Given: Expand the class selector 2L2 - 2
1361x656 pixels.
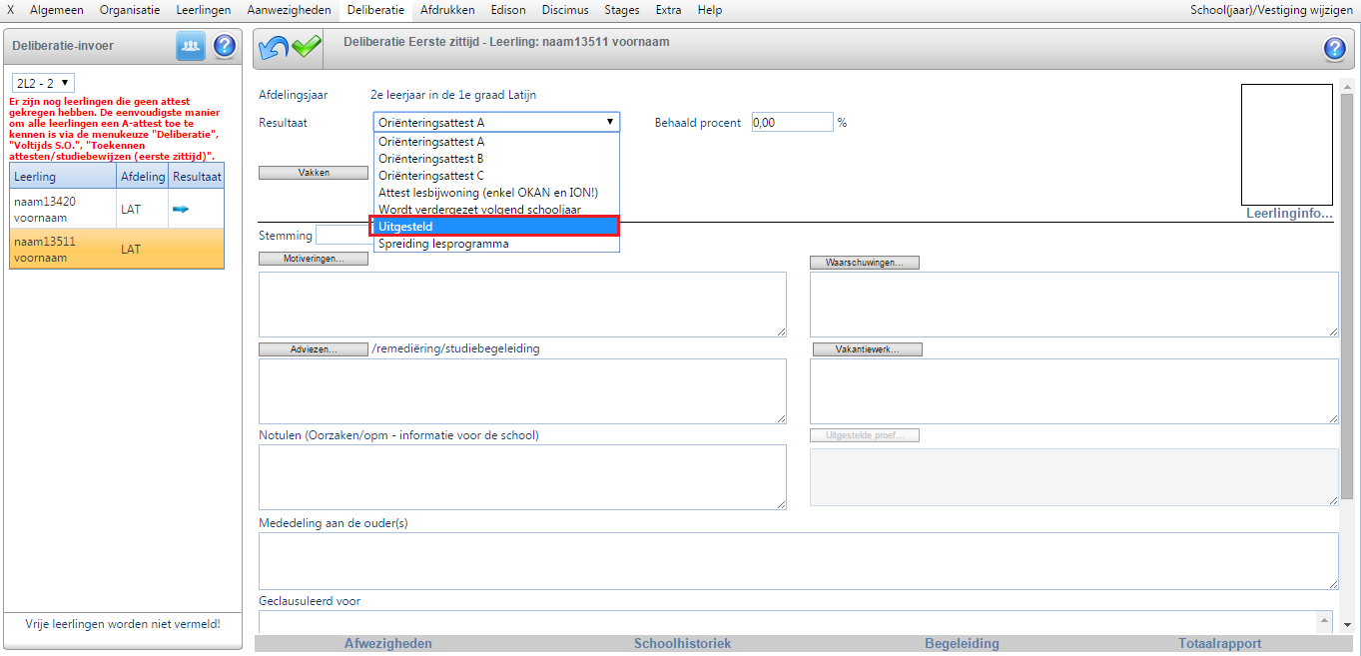Looking at the screenshot, I should coord(43,83).
